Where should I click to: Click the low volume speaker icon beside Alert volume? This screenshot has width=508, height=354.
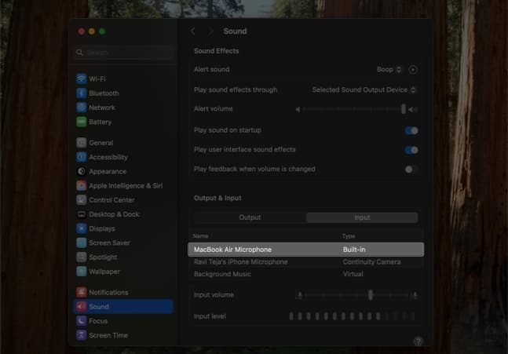click(x=298, y=109)
